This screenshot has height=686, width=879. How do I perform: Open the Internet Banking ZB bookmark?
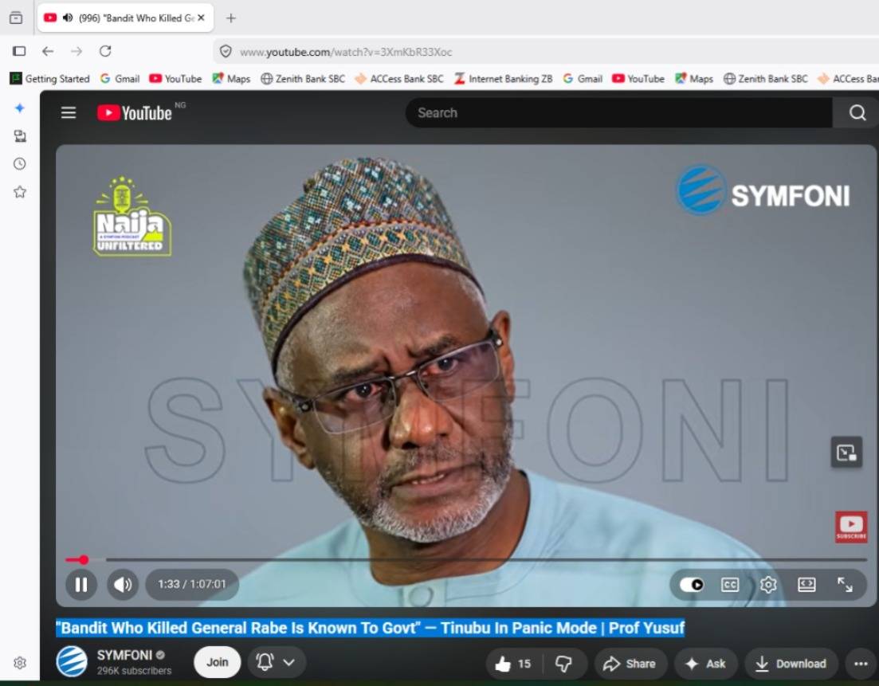(504, 78)
